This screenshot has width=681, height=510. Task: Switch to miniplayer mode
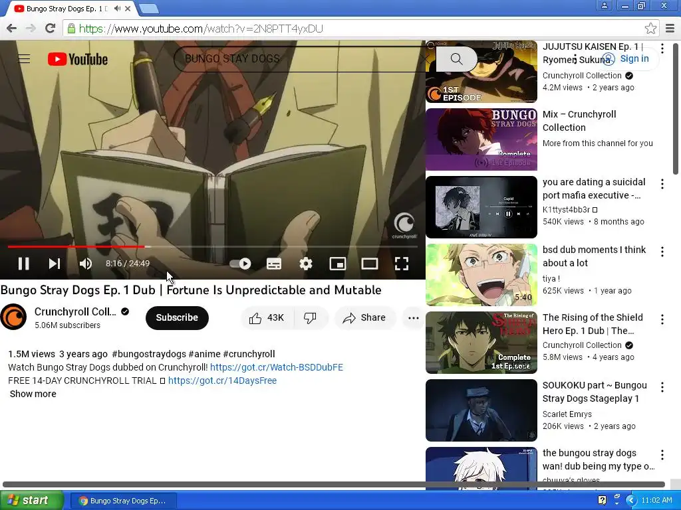337,263
